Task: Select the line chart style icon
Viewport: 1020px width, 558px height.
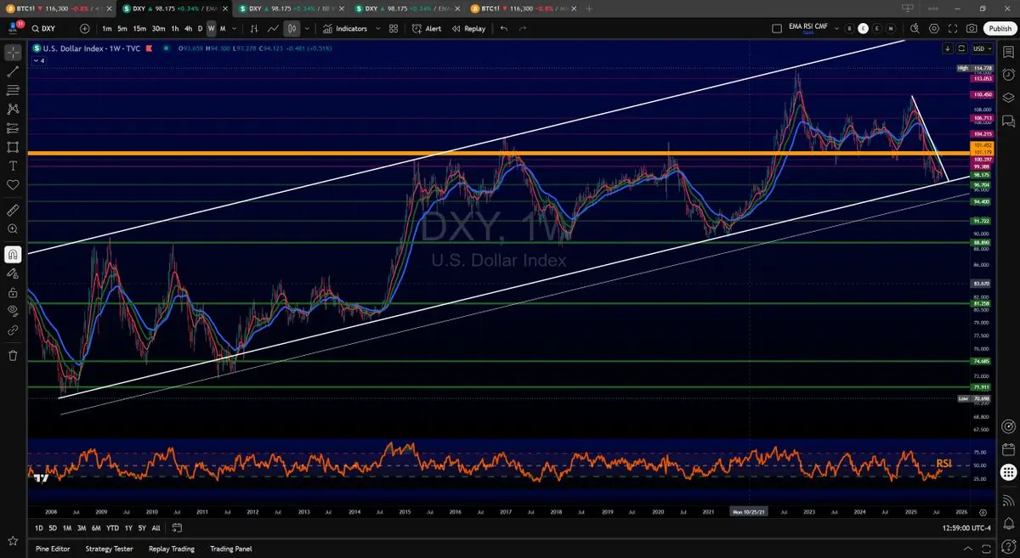Action: click(x=273, y=28)
